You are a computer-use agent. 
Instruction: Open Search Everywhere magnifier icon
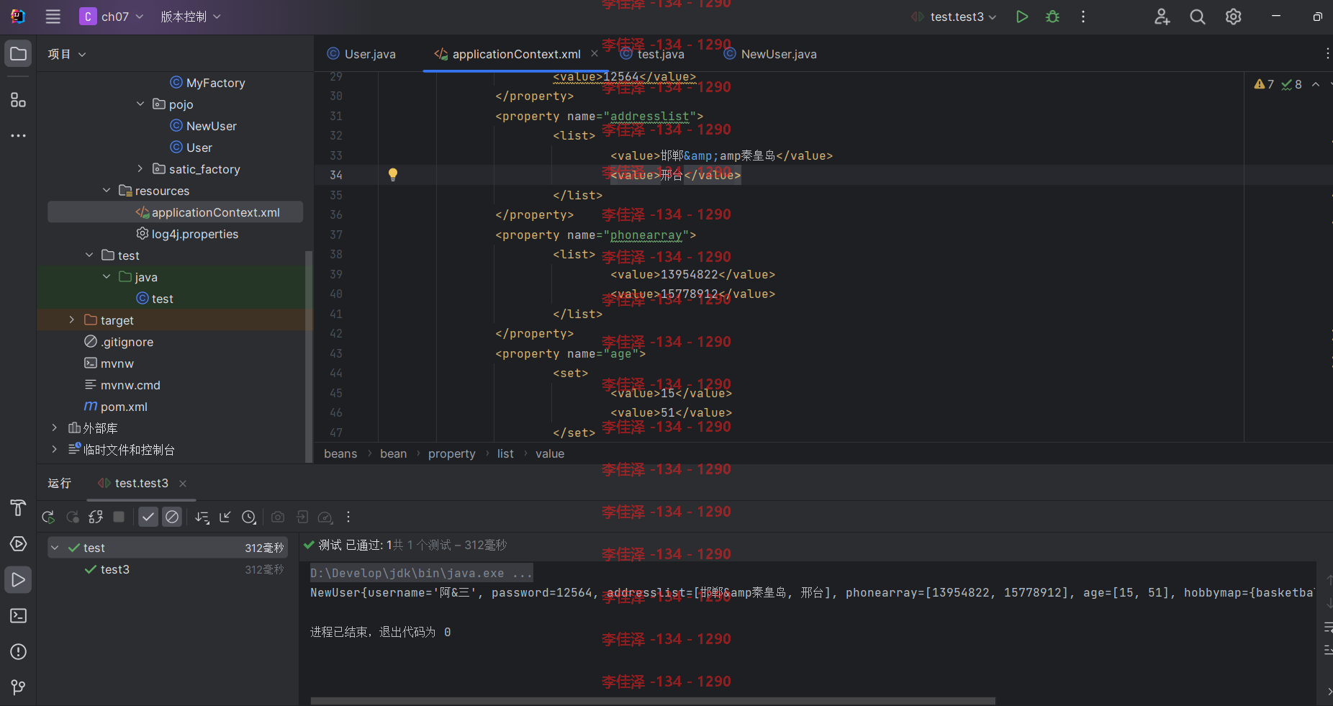point(1198,17)
